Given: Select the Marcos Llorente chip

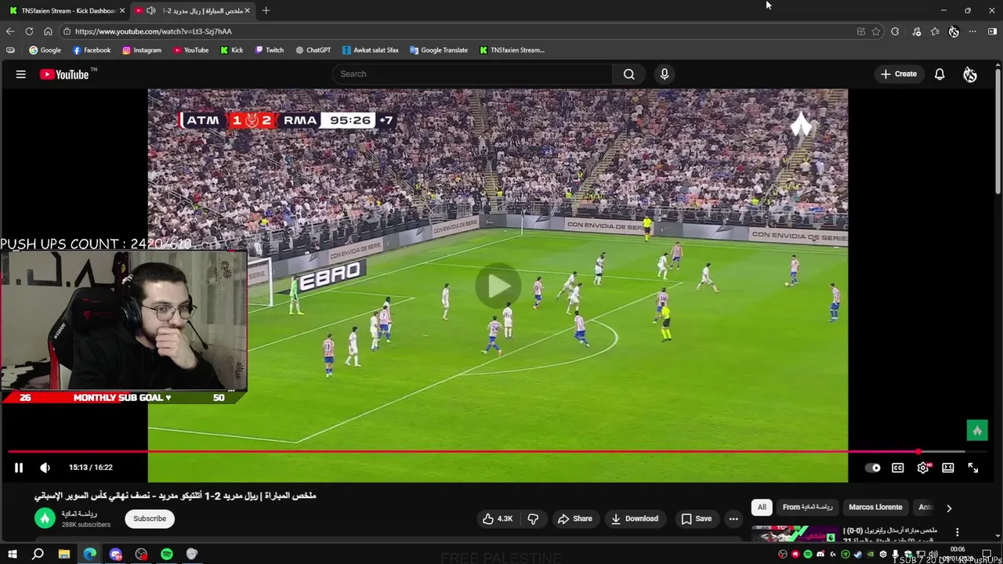Looking at the screenshot, I should [x=875, y=508].
